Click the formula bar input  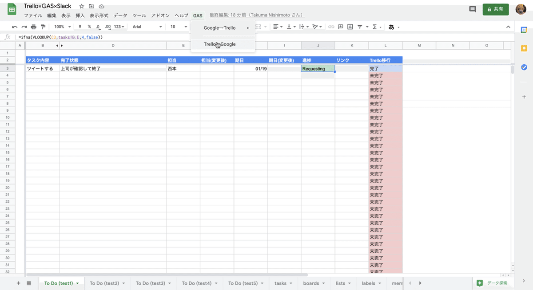266,37
